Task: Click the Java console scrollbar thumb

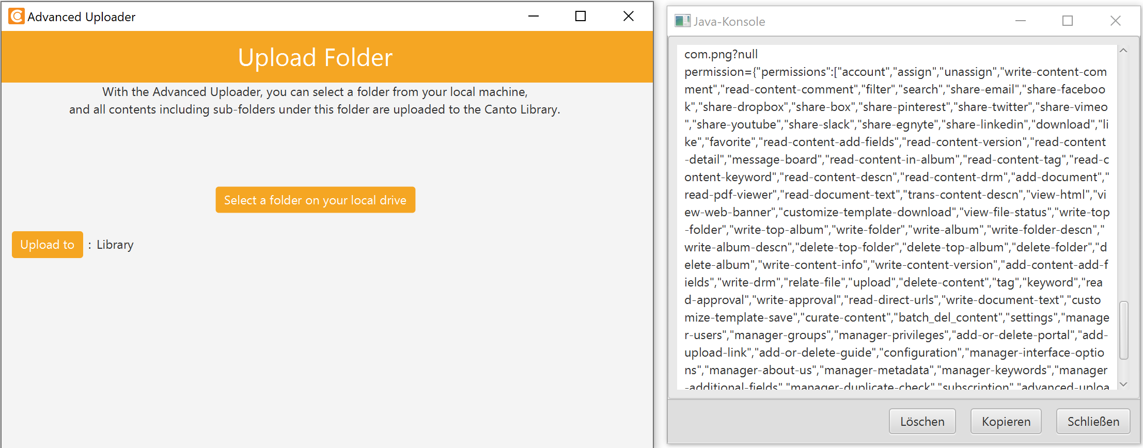Action: click(x=1123, y=330)
